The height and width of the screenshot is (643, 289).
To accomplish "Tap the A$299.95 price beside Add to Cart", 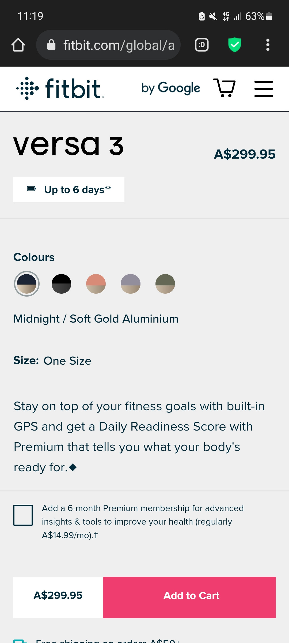I will click(58, 595).
